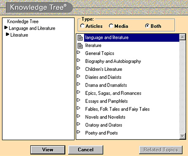Expand Poetry and Poets triangle
Viewport: 188px width, 156px height.
click(x=78, y=132)
